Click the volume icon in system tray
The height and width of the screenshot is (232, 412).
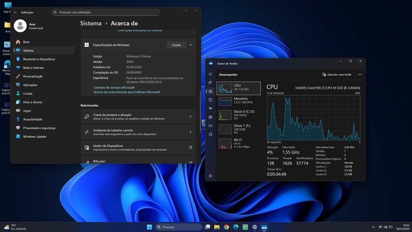(385, 227)
